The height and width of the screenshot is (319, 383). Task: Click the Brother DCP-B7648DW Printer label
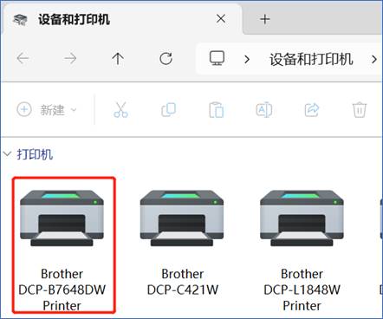coord(62,290)
